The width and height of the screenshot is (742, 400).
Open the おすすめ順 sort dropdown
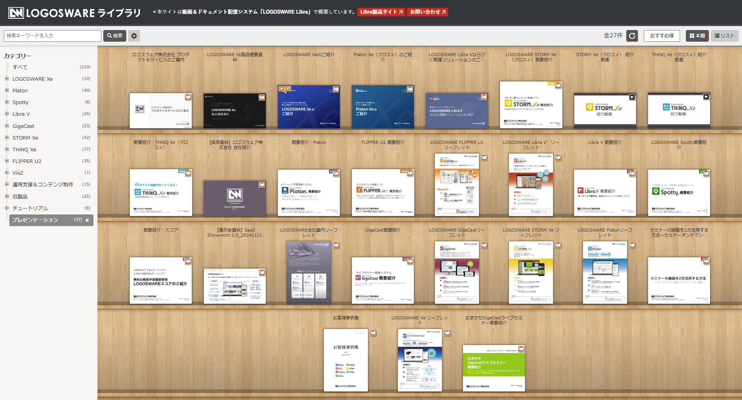point(662,36)
